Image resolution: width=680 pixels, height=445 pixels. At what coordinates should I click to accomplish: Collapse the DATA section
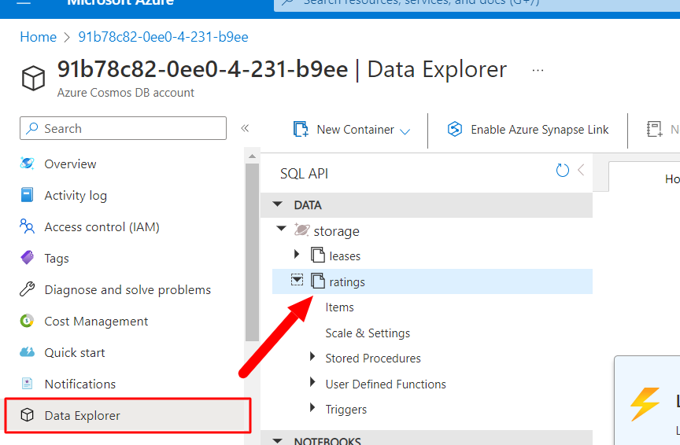278,204
